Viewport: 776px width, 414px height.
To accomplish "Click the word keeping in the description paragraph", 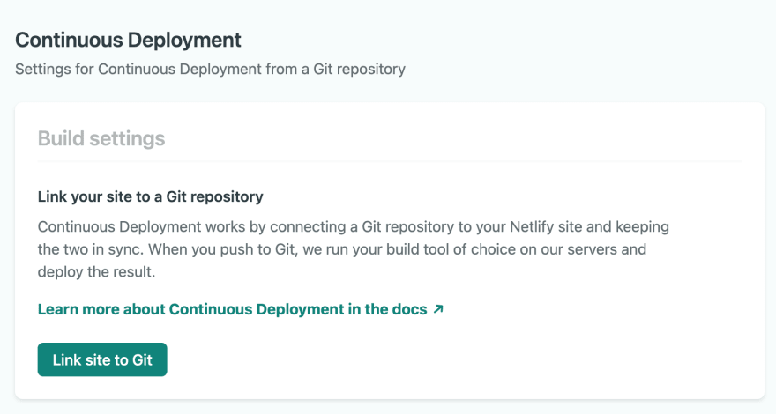I will point(642,226).
